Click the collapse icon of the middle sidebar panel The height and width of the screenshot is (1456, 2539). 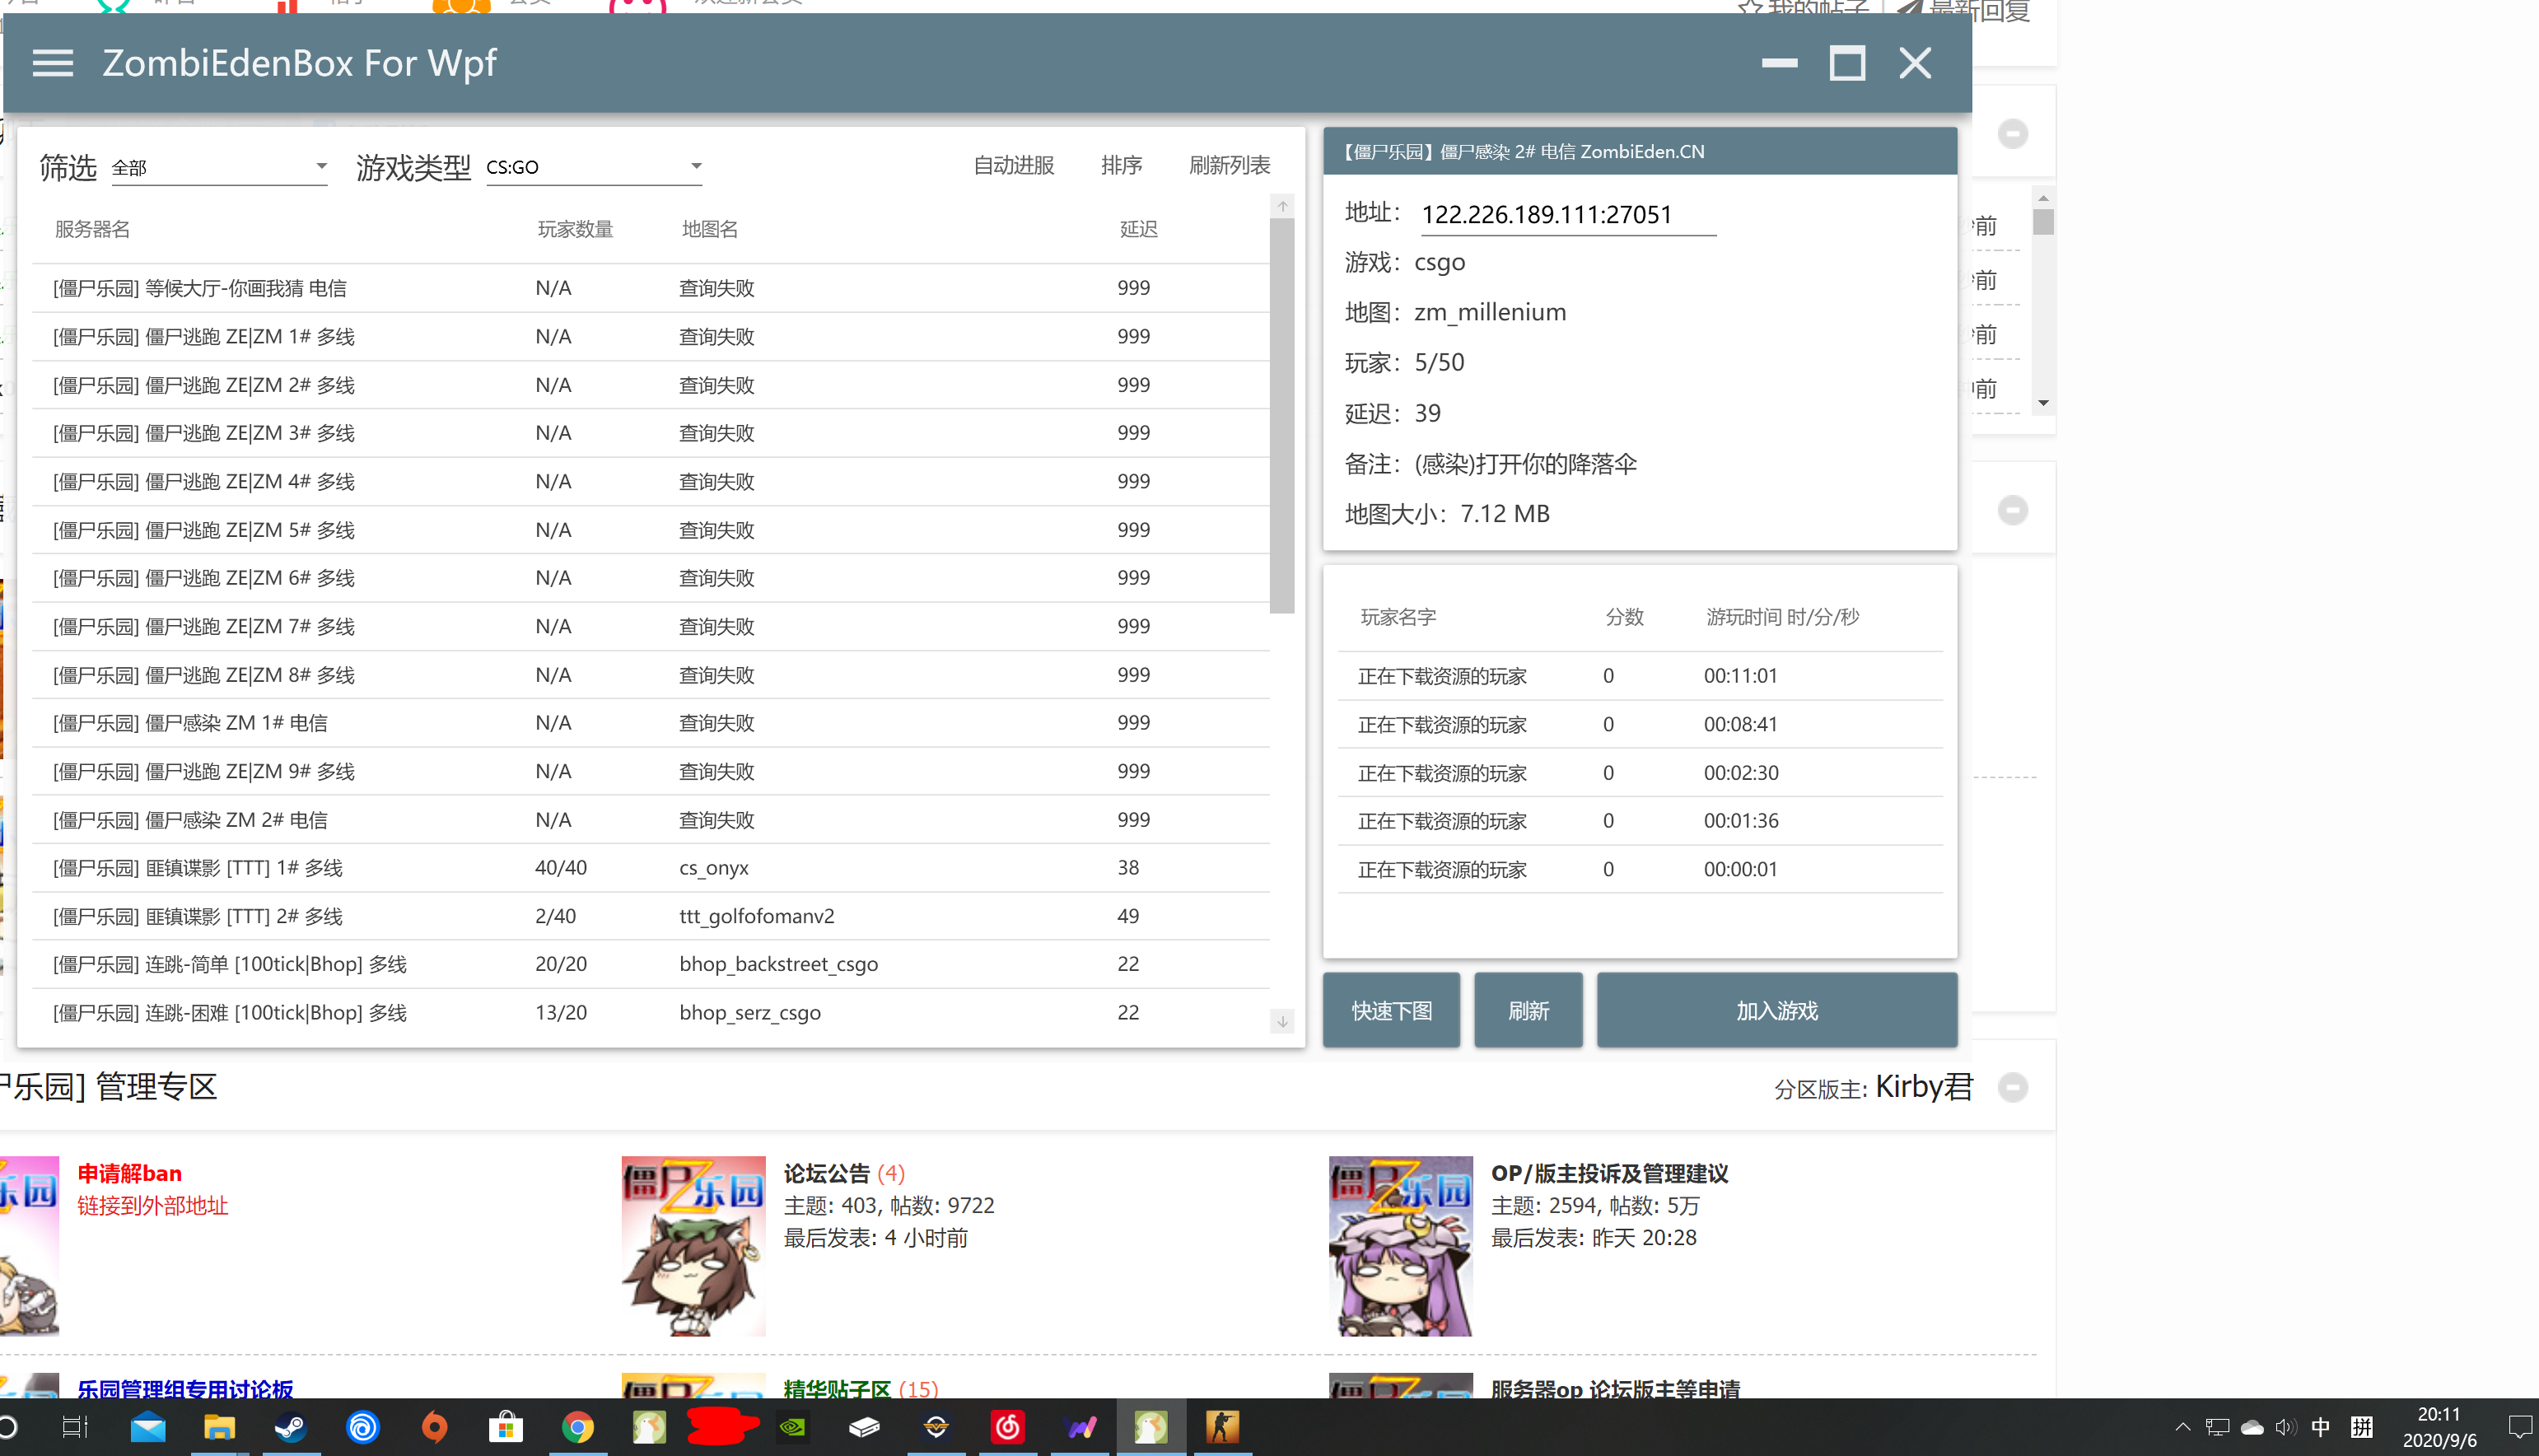tap(2013, 510)
